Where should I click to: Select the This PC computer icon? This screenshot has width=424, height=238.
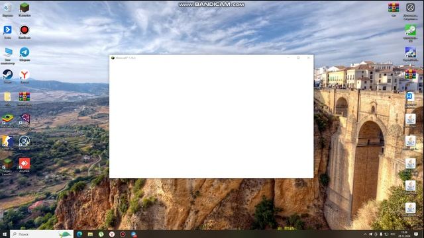(x=7, y=52)
